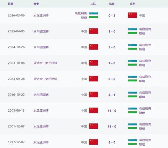Image resolution: width=168 pixels, height=148 pixels.
Task: Select 永川四国赛 event on 2025-04-05
Action: click(41, 31)
